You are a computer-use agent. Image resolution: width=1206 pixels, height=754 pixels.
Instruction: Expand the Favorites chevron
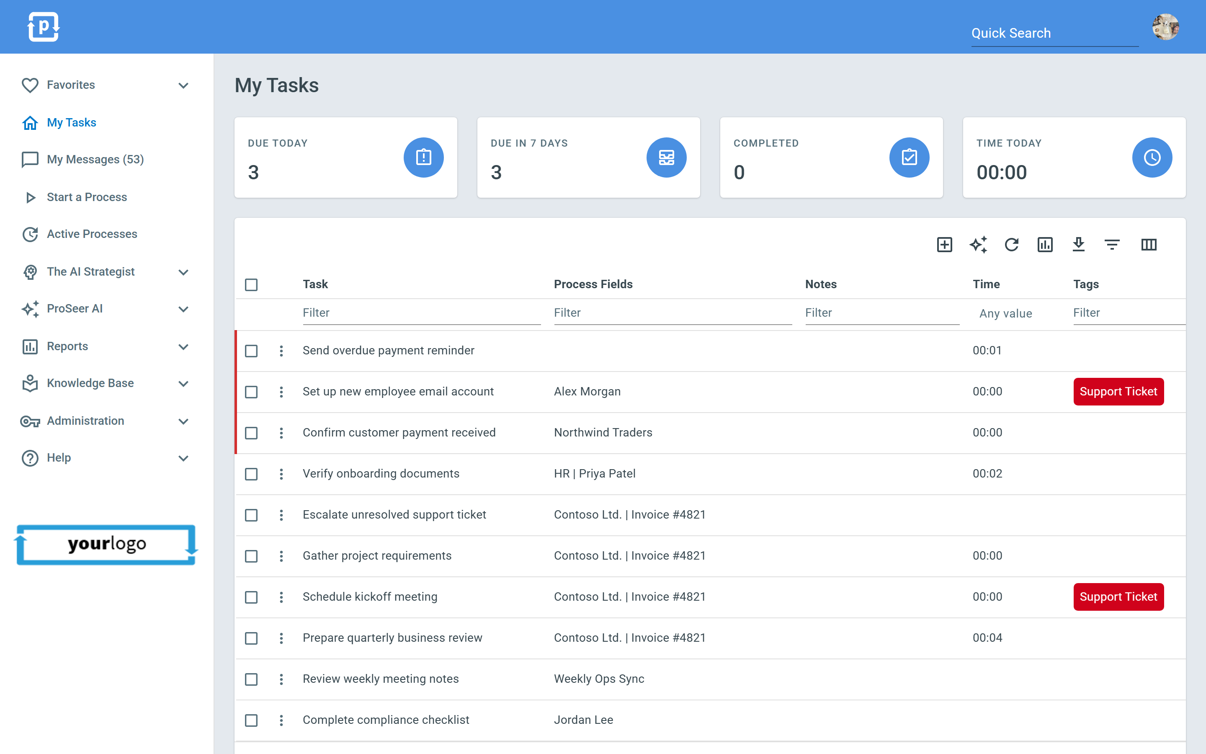pos(183,85)
